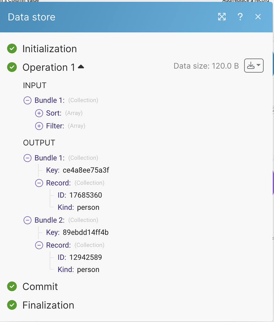Collapse the INPUT Bundle 1 collection
The height and width of the screenshot is (322, 274).
coord(28,100)
